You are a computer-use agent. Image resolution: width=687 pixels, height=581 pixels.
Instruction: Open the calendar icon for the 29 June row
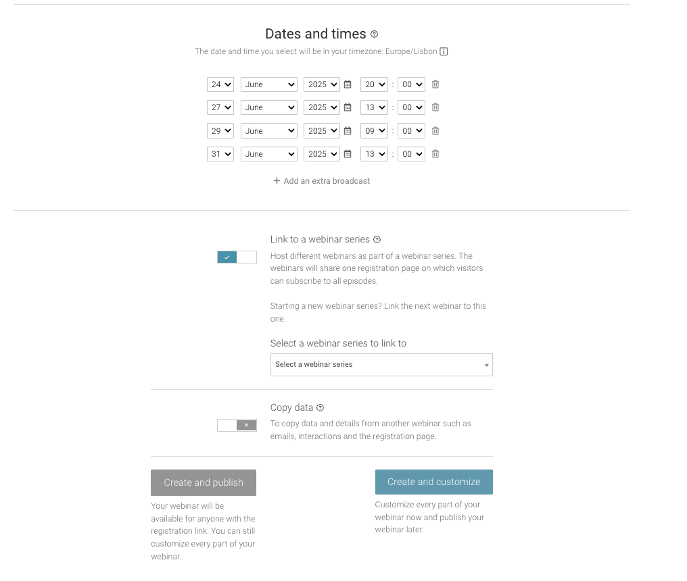click(x=347, y=130)
